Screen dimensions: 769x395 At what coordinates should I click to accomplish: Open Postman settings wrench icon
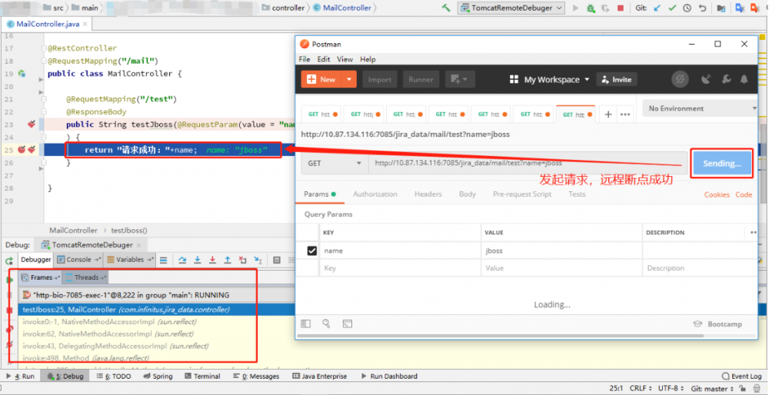coord(727,79)
